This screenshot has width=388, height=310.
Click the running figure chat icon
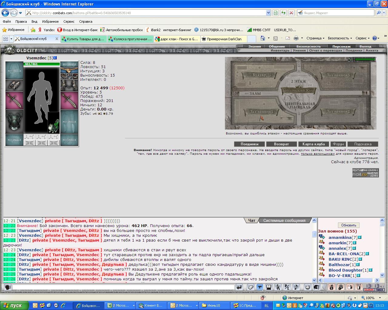tap(278, 287)
